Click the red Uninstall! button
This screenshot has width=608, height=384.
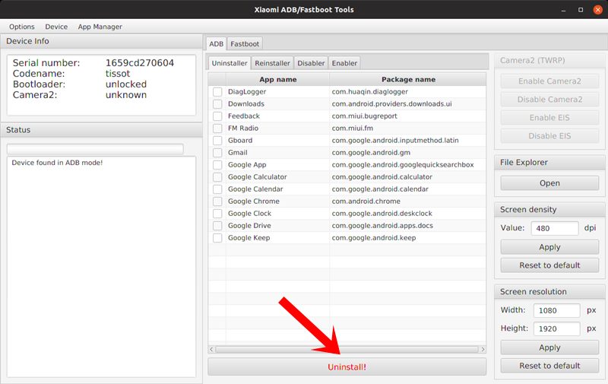pos(347,367)
